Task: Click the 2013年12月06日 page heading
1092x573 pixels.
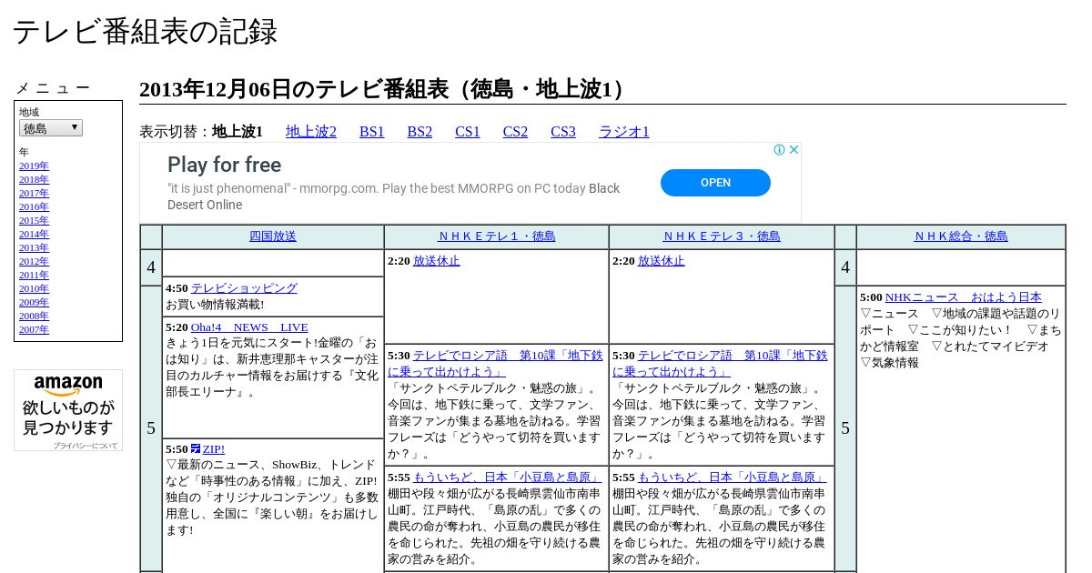Action: coord(387,89)
